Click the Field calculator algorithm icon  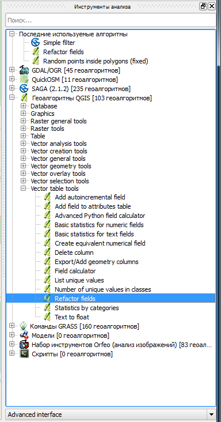point(47,271)
